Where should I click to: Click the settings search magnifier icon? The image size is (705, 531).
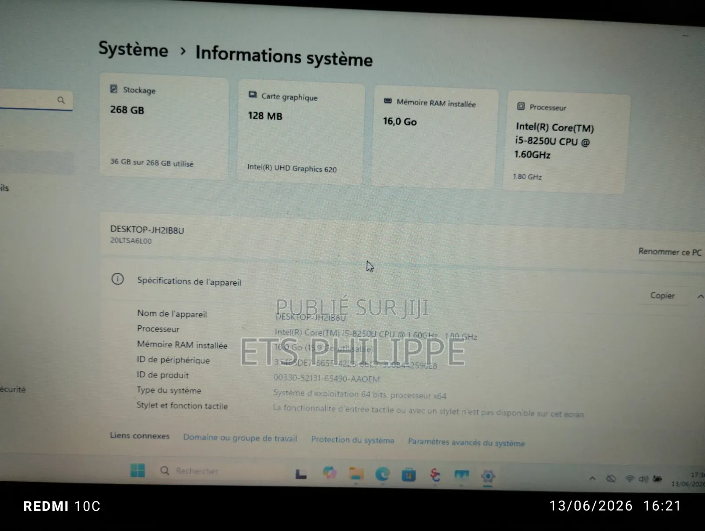[x=61, y=100]
